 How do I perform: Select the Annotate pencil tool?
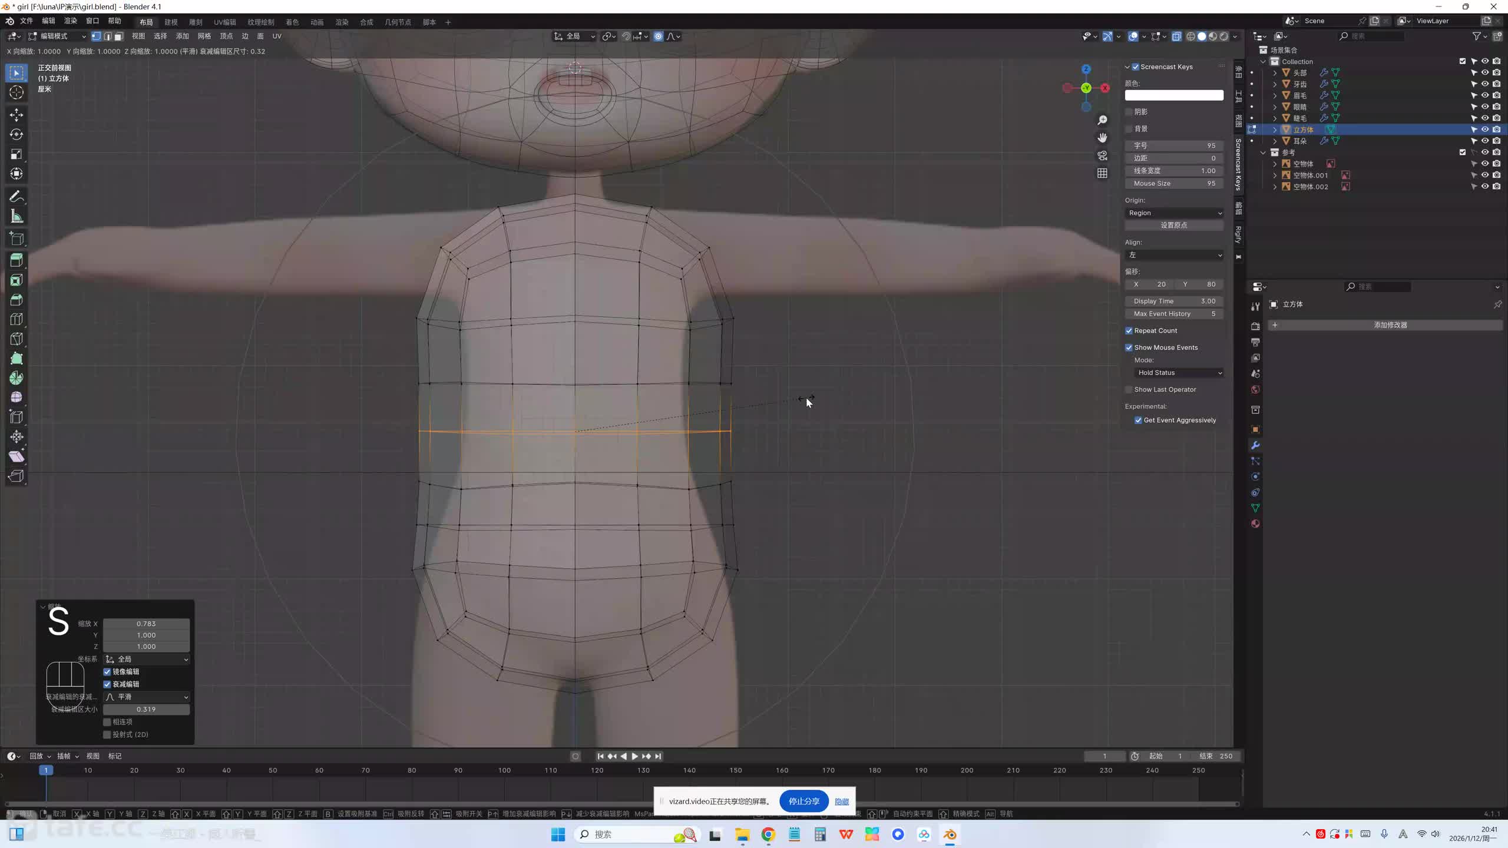pyautogui.click(x=16, y=197)
